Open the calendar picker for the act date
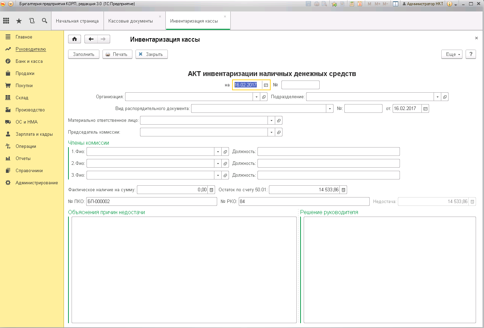 coord(266,85)
